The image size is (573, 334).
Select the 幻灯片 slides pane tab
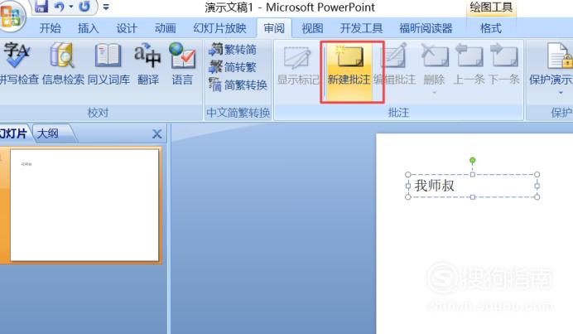click(x=14, y=133)
